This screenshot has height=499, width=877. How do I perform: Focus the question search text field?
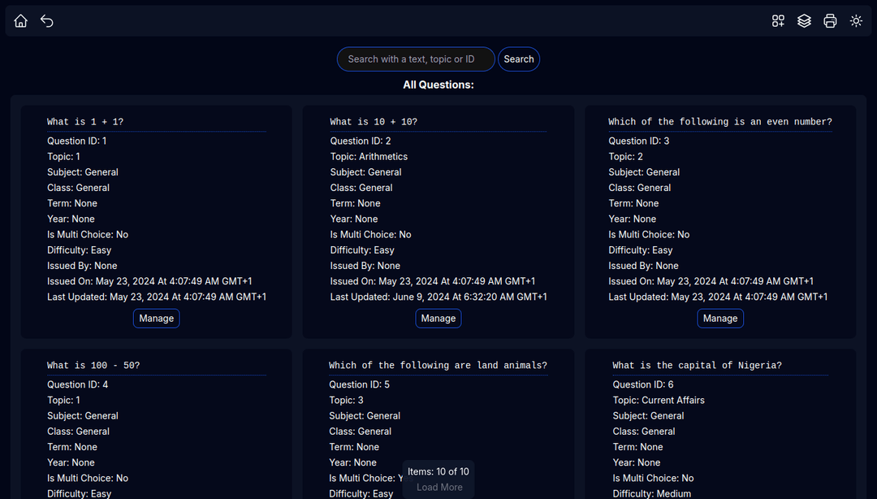(416, 59)
